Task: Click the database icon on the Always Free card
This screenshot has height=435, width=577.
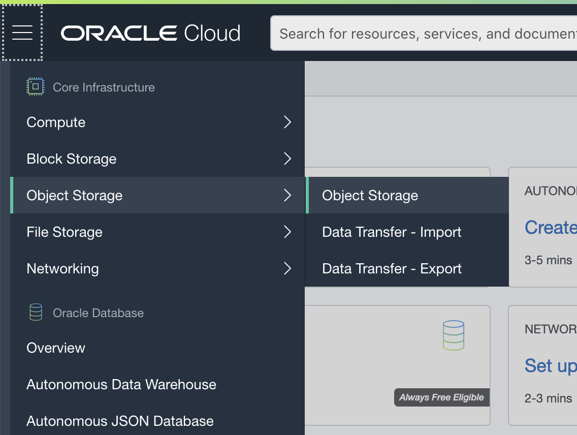Action: [454, 335]
